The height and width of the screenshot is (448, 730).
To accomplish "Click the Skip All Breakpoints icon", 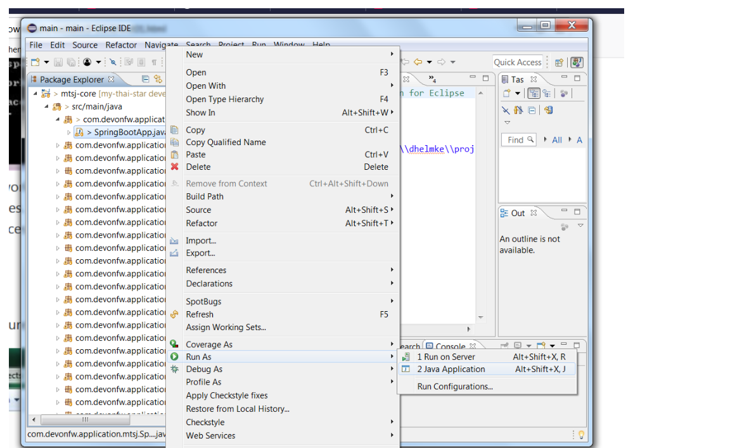I will (113, 62).
